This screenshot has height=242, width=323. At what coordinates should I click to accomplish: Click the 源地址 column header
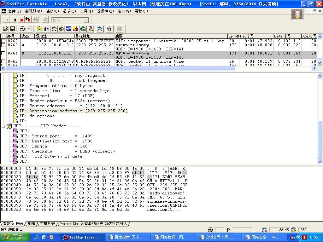tap(55, 36)
